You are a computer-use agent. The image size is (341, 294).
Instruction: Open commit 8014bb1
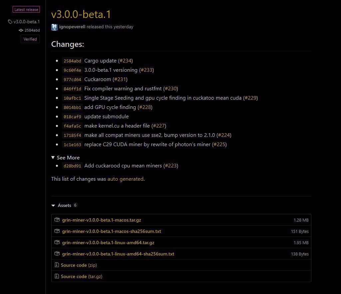[x=72, y=107]
